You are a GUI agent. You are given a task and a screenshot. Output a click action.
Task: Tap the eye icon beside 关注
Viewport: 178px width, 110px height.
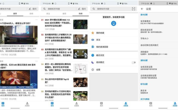(93, 40)
